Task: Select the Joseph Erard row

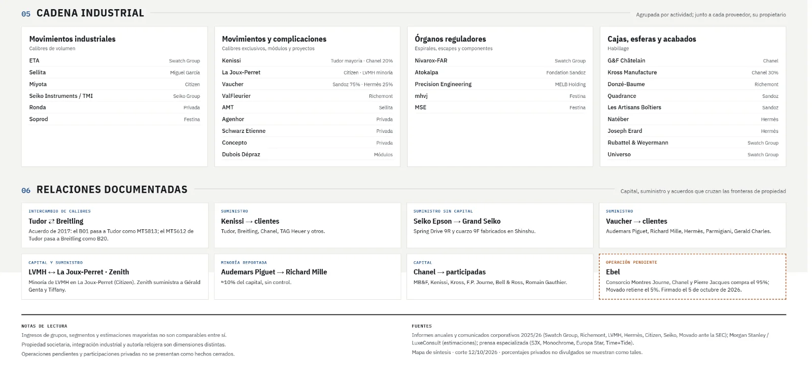Action: coord(693,131)
